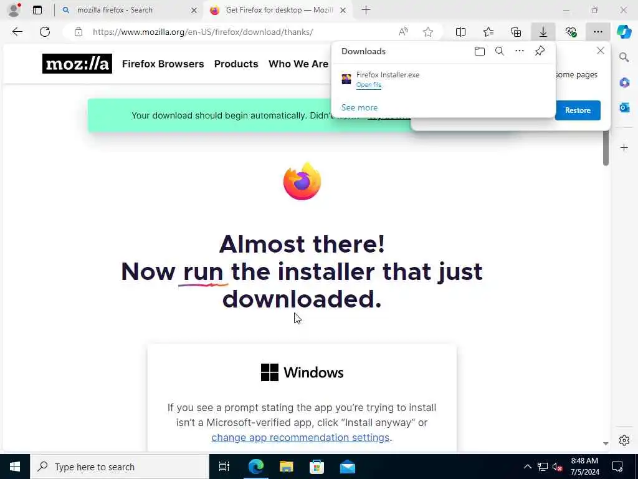Click the Firefox Installer.exe file name

[x=388, y=75]
